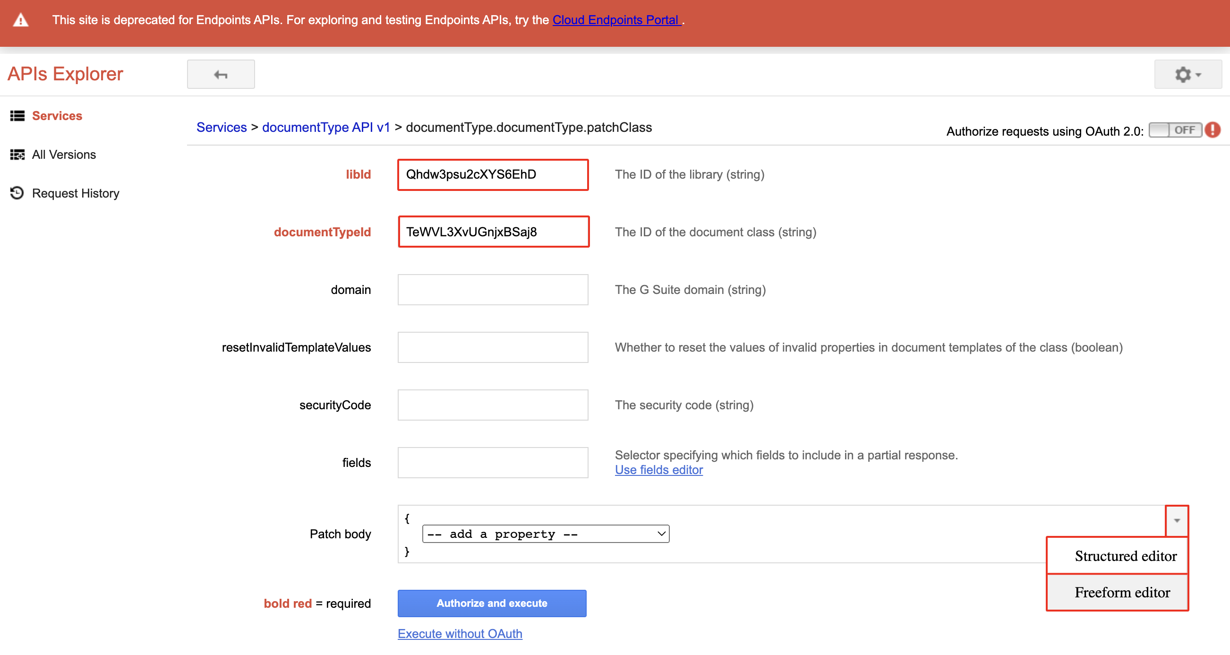This screenshot has height=655, width=1230.
Task: Open the Use fields editor link
Action: point(658,470)
